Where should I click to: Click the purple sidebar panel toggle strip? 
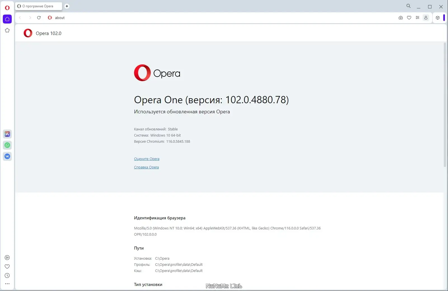click(444, 18)
